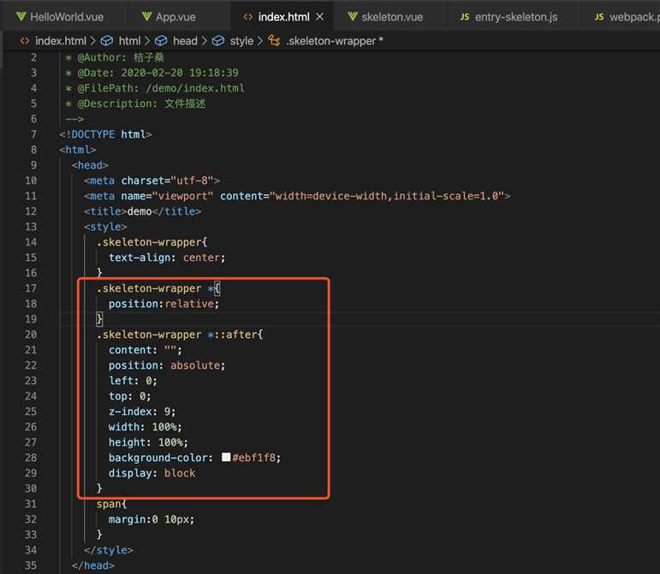The image size is (660, 574).
Task: Expand the breadcrumb chevron after style
Action: pos(260,41)
